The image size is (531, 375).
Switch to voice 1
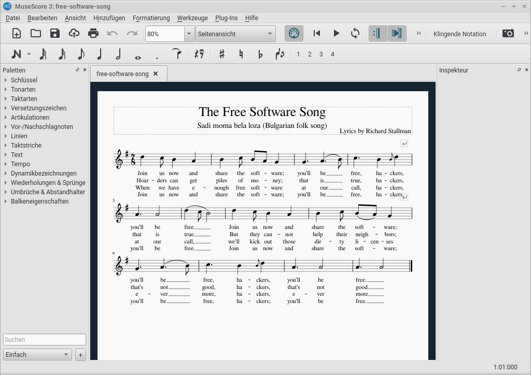(x=298, y=54)
